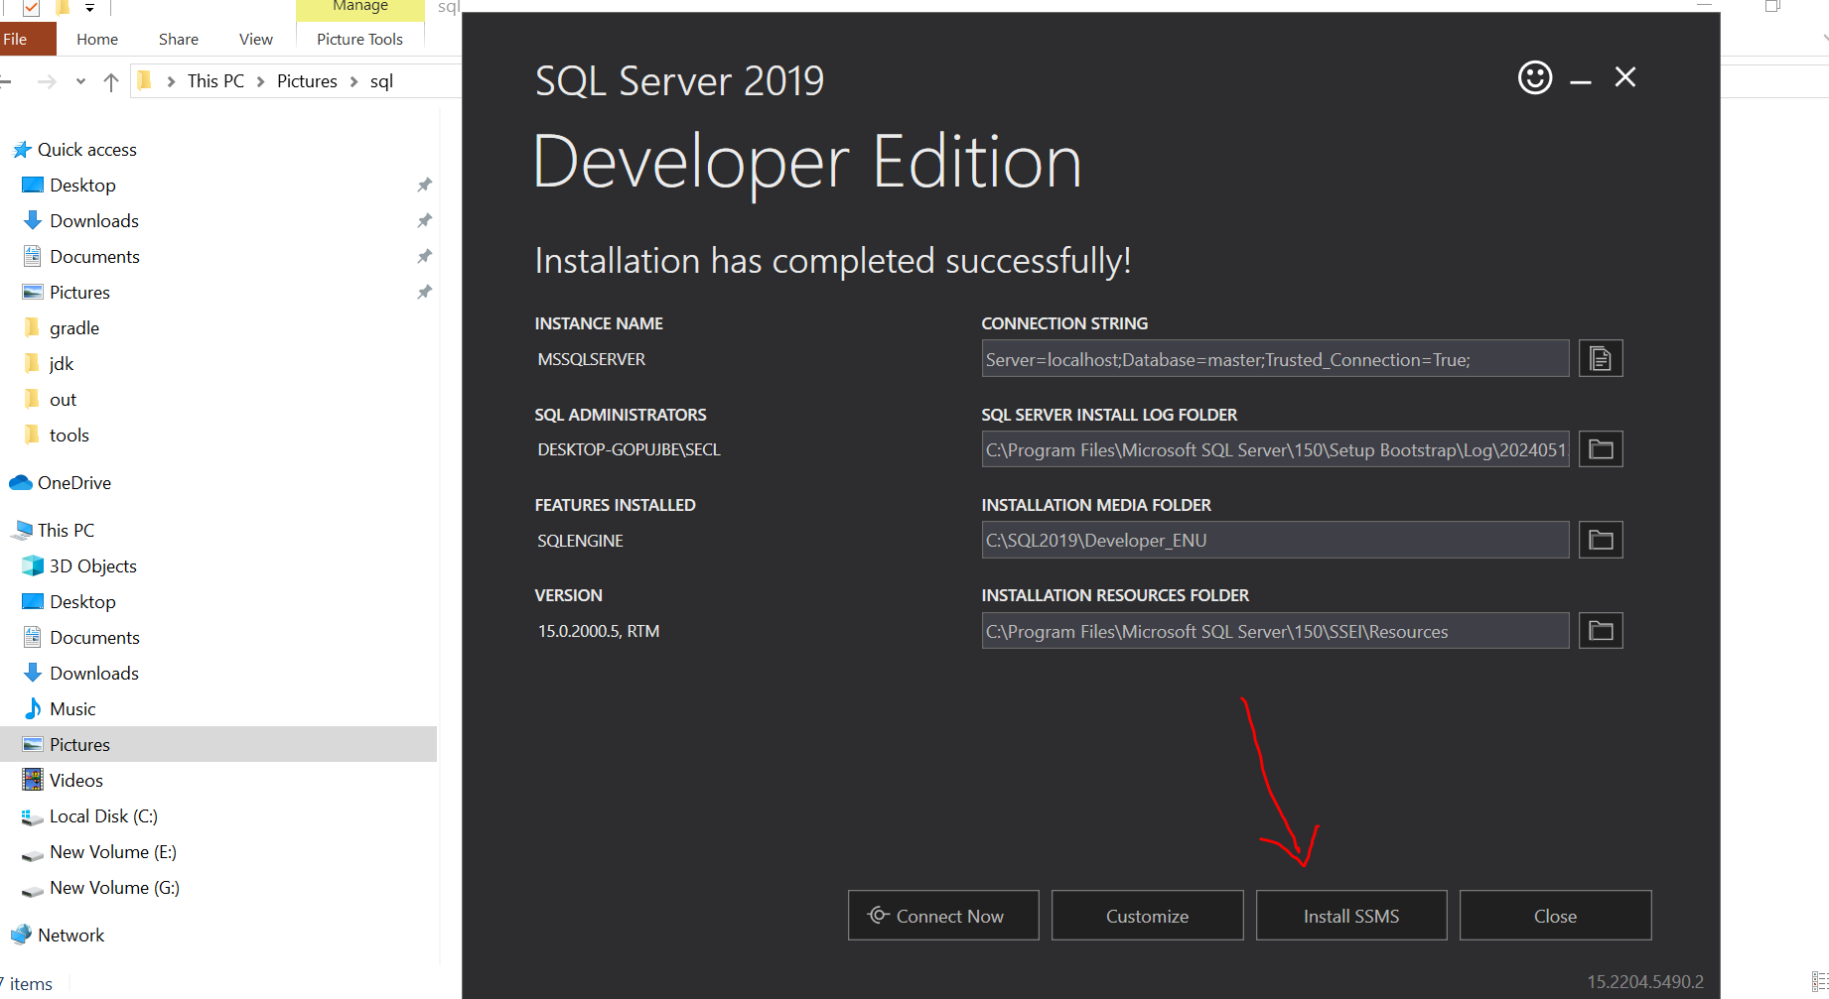
Task: Click the Close button in installer
Action: (1555, 916)
